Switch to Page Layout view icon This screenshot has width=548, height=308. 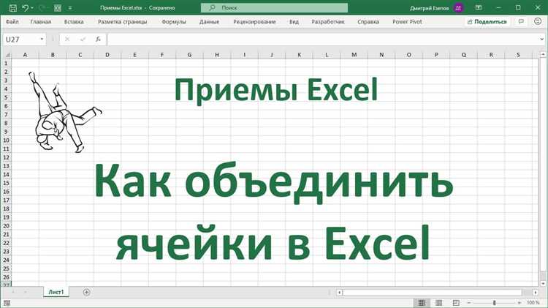click(x=439, y=303)
